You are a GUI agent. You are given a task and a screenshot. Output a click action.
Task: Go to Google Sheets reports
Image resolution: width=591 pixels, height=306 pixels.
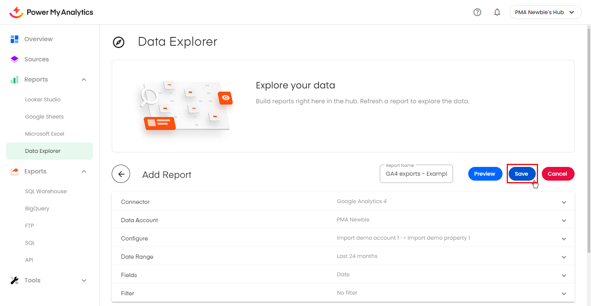pyautogui.click(x=44, y=117)
